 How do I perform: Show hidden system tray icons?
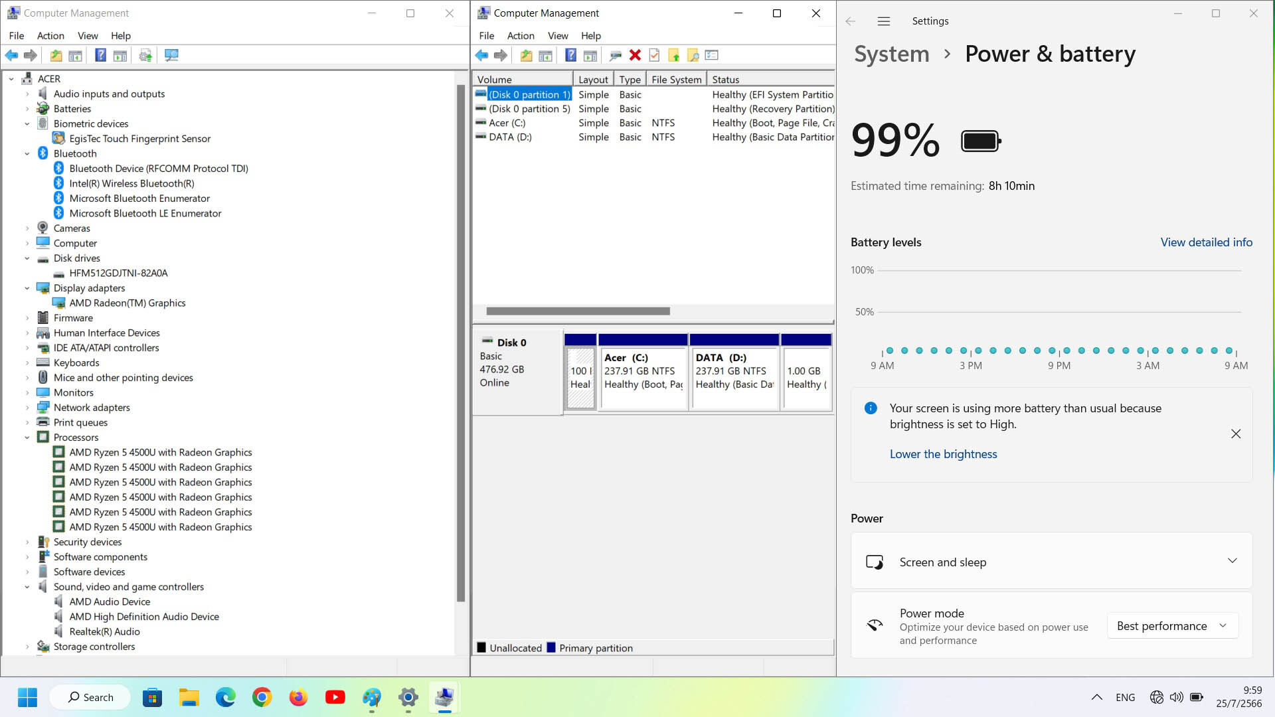[x=1097, y=697]
